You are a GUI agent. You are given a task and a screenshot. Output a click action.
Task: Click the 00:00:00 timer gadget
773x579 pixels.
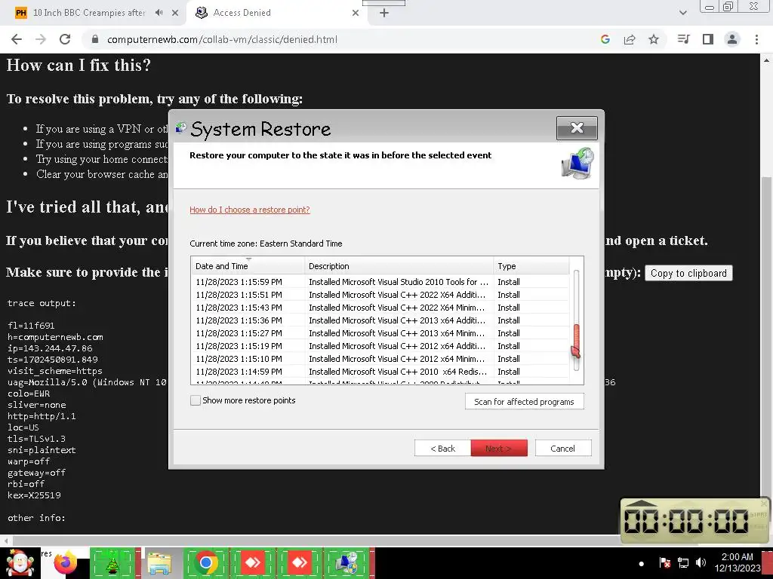[x=687, y=521]
